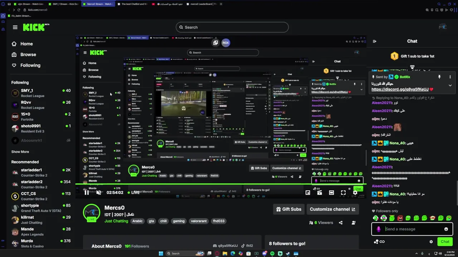Open video player settings gear
This screenshot has height=257, width=458.
coord(355,192)
